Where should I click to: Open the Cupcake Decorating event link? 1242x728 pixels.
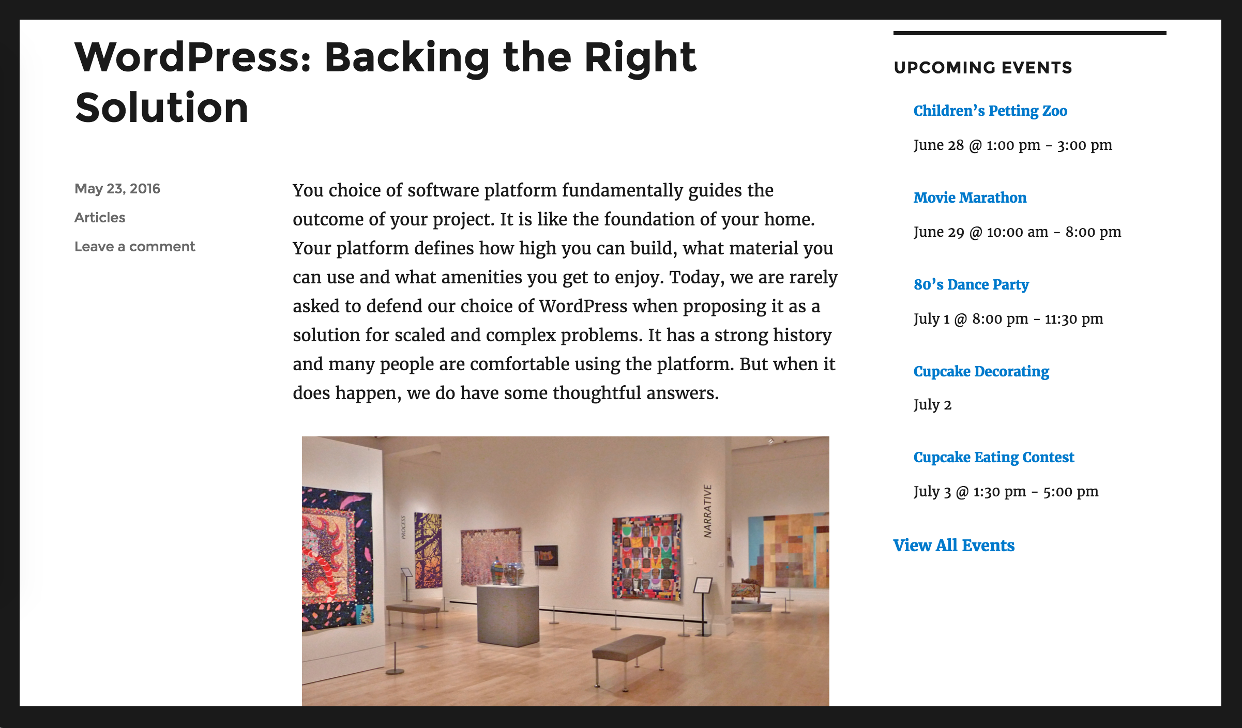(x=981, y=371)
